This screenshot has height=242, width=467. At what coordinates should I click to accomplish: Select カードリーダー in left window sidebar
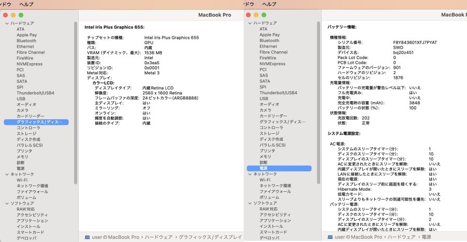tap(31, 116)
